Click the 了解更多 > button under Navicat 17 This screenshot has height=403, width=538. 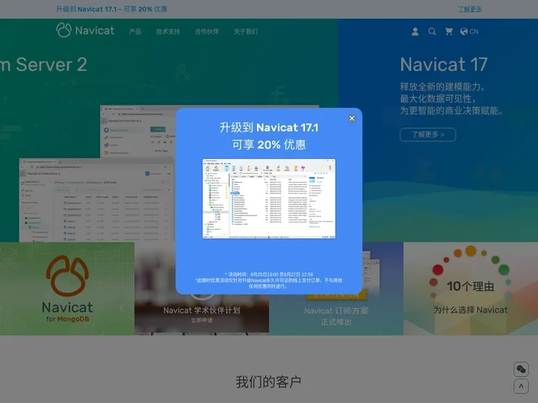[x=428, y=134]
